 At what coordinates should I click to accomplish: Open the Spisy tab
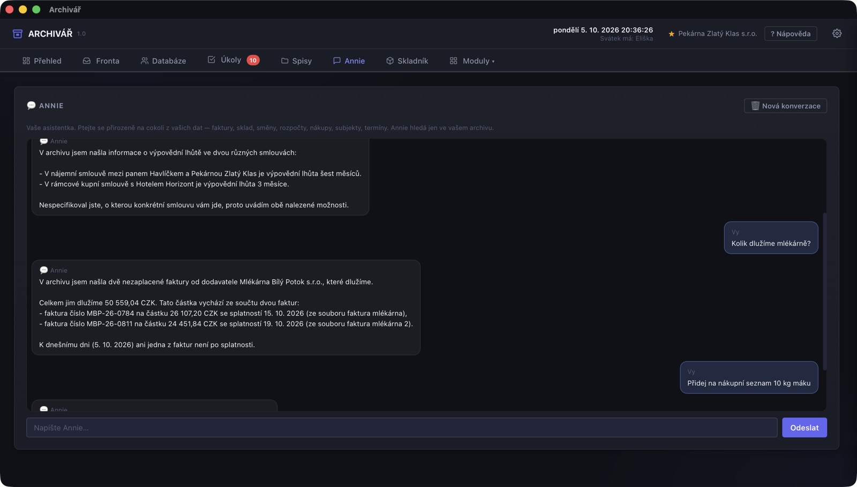(296, 61)
